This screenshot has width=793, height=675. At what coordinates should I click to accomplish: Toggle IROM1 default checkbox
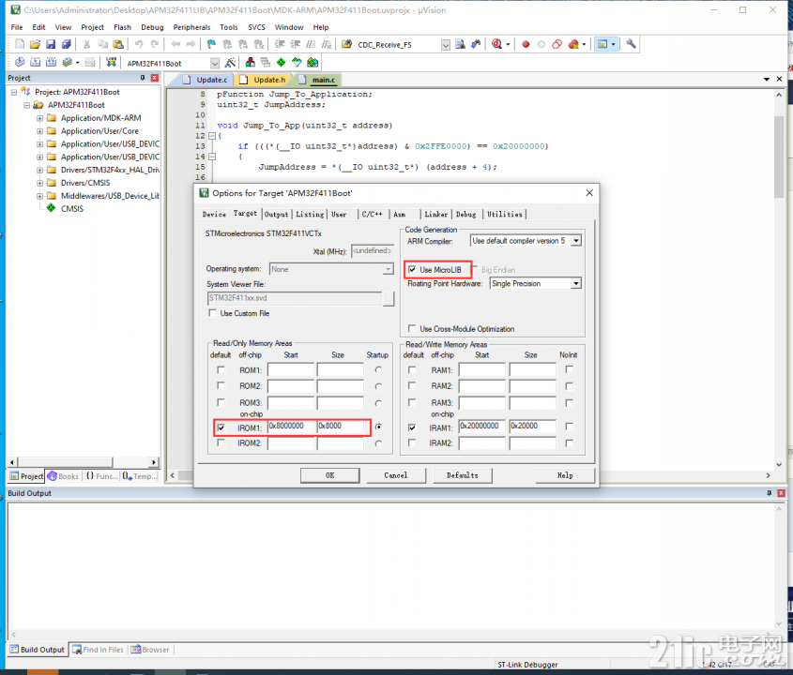point(221,427)
